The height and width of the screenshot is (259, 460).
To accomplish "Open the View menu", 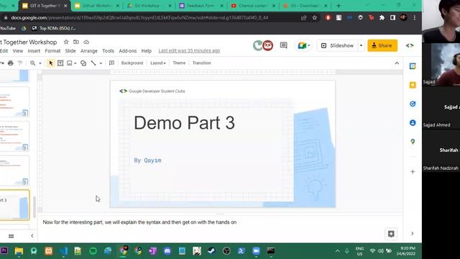I will 17,51.
